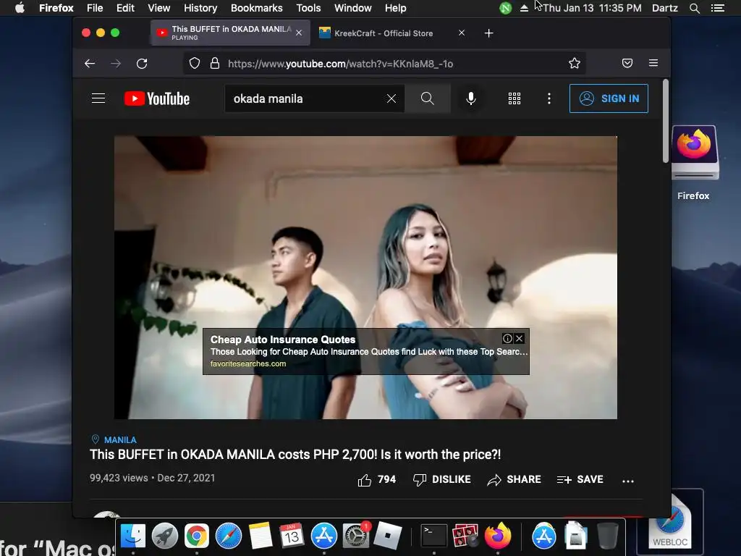
Task: Open the Firefox application menu in menu bar
Action: click(x=56, y=8)
